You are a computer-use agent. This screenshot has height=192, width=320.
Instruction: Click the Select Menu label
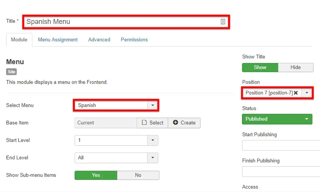20,105
